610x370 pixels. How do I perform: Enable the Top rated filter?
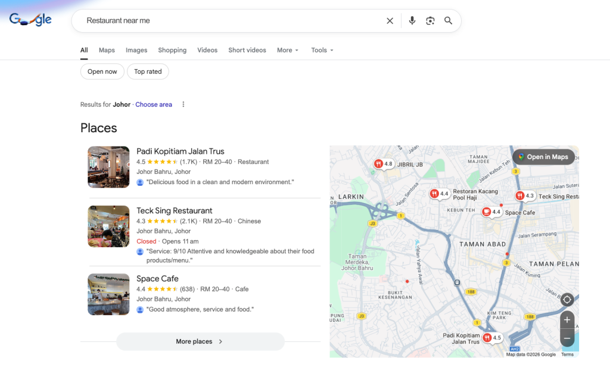148,71
